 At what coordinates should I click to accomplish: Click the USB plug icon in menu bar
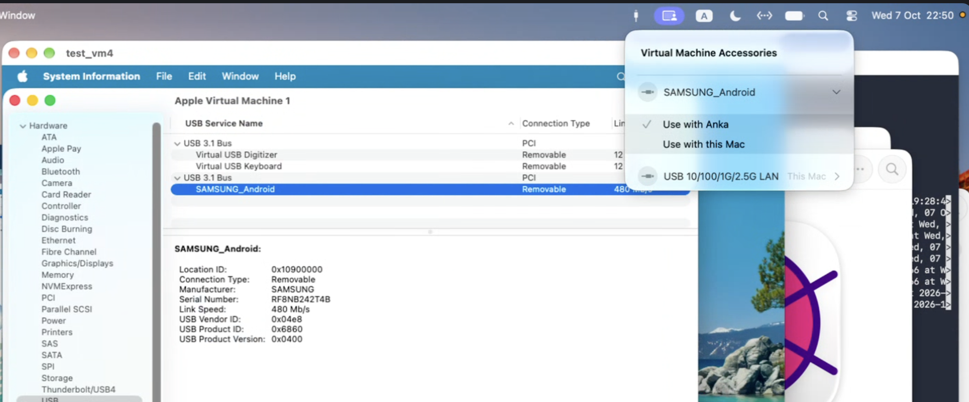(x=636, y=16)
